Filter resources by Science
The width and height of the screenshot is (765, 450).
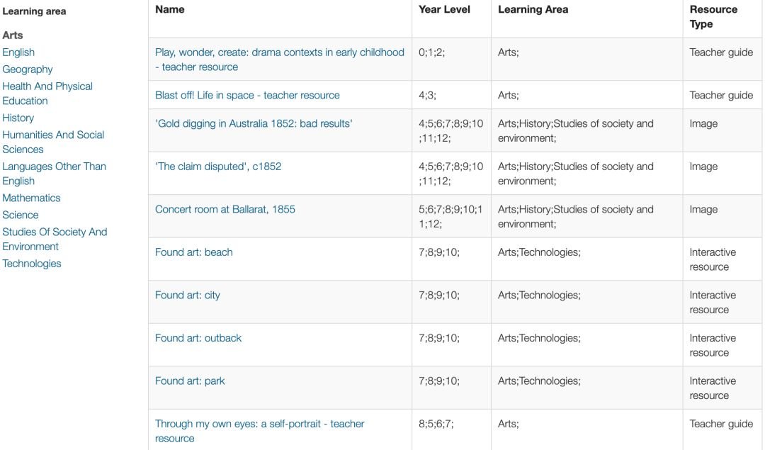[20, 215]
